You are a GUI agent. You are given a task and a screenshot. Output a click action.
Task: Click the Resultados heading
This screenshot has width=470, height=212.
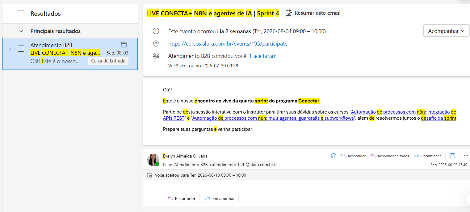click(x=45, y=14)
